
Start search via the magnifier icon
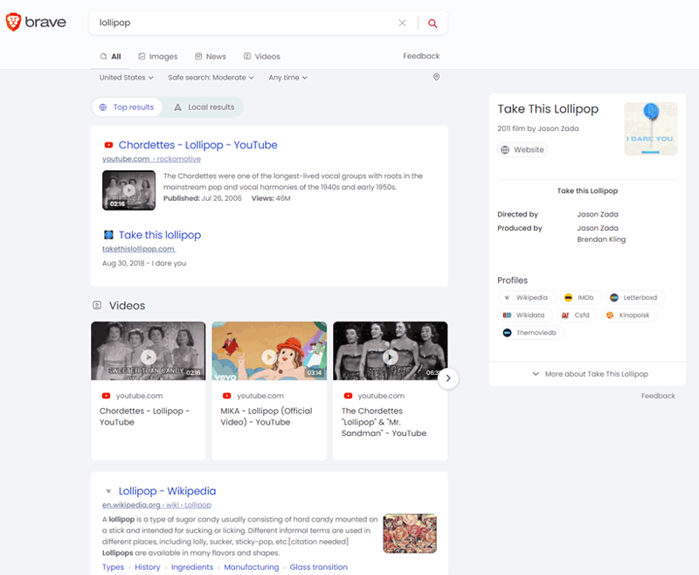433,23
